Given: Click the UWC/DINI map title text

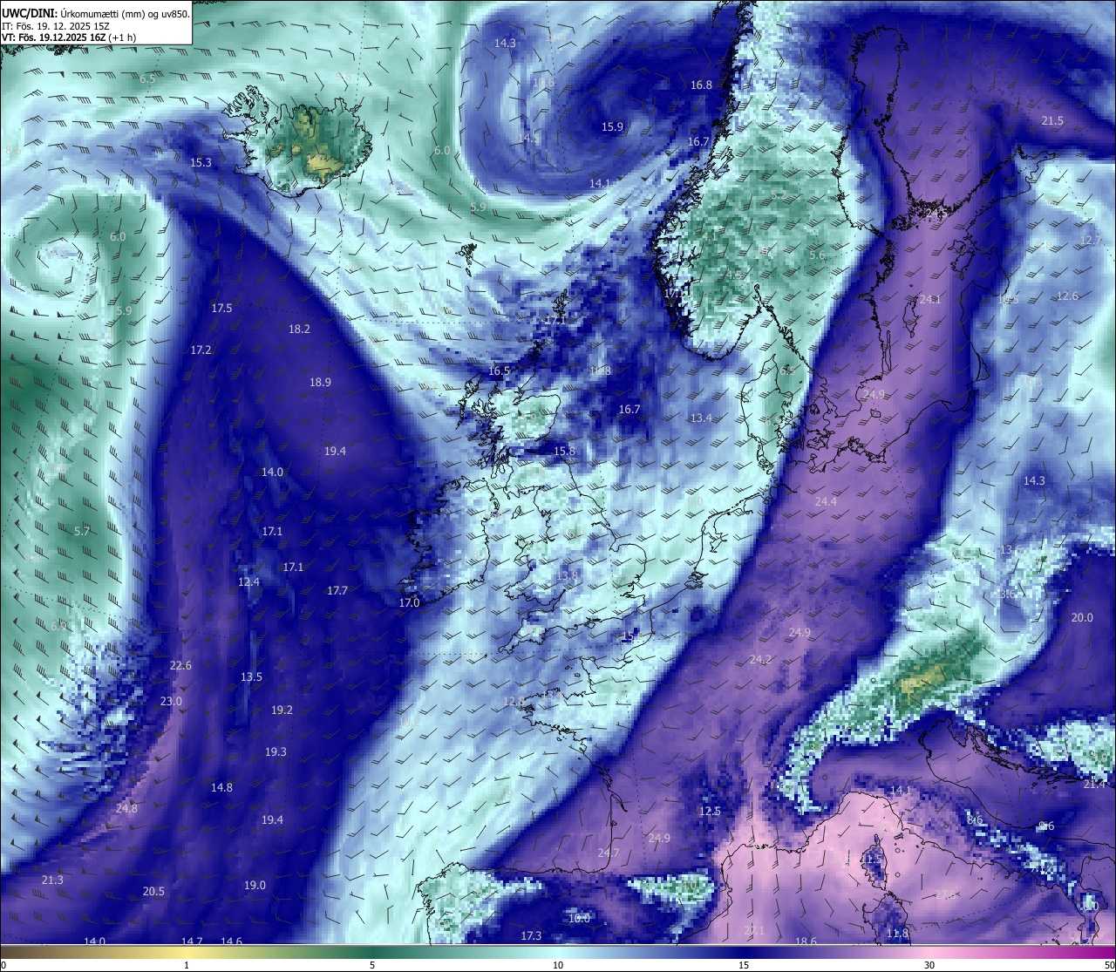Looking at the screenshot, I should [96, 14].
